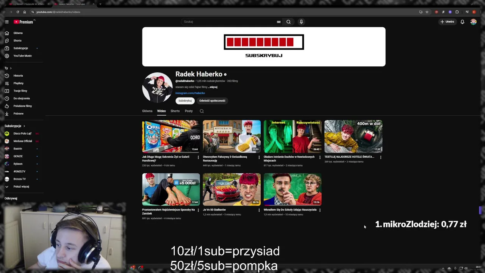485x273 pixels.
Task: Click the Chrome profile K avatar
Action: [474, 12]
